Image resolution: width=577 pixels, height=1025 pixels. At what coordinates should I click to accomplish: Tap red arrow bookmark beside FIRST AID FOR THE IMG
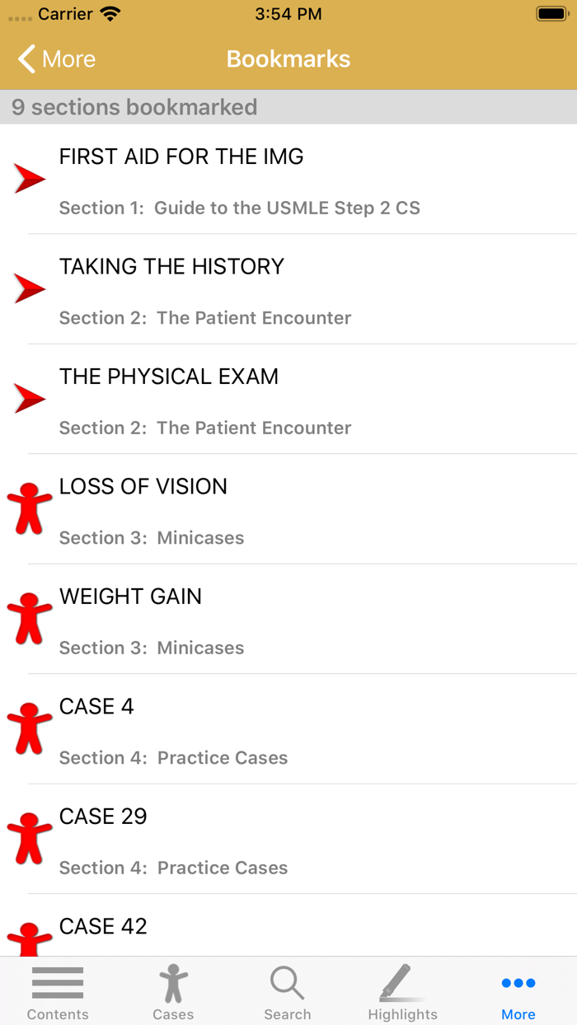click(x=29, y=177)
